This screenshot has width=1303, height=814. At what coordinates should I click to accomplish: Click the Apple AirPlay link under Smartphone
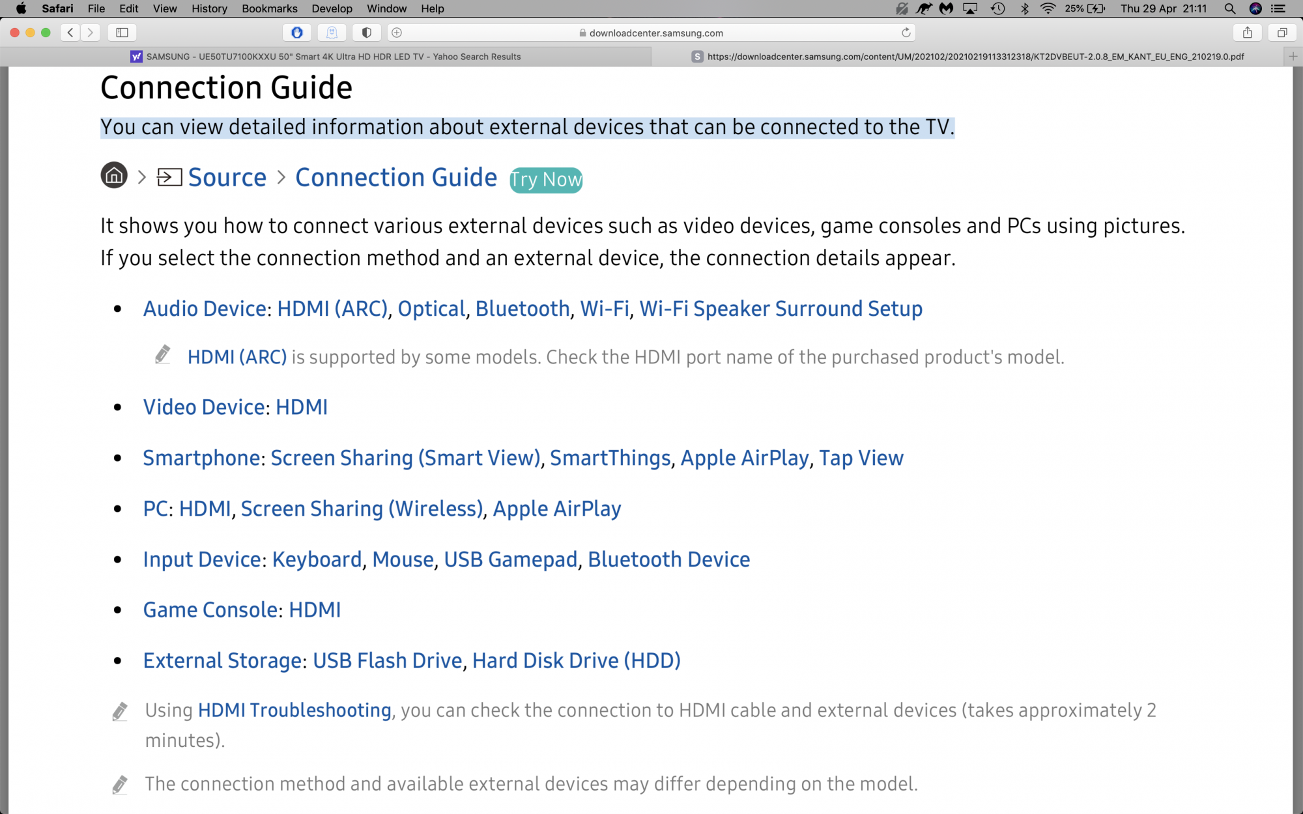click(x=744, y=458)
